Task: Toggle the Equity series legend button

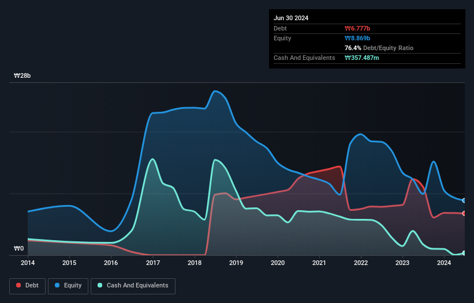Action: coord(68,286)
